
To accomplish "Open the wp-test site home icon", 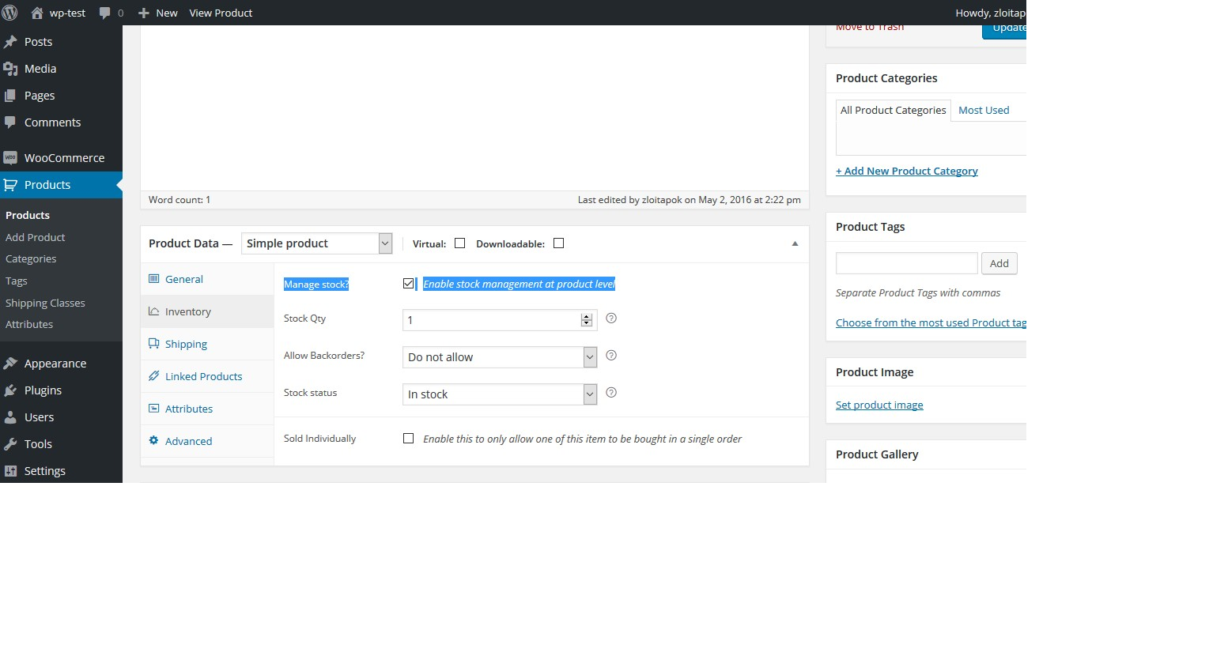I will 37,13.
